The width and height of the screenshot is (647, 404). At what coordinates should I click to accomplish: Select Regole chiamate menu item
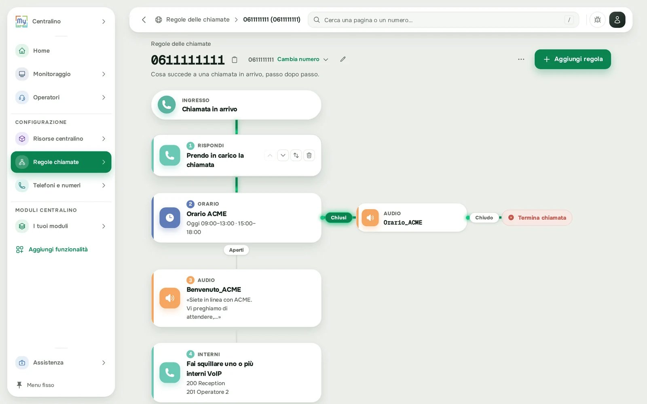tap(61, 162)
